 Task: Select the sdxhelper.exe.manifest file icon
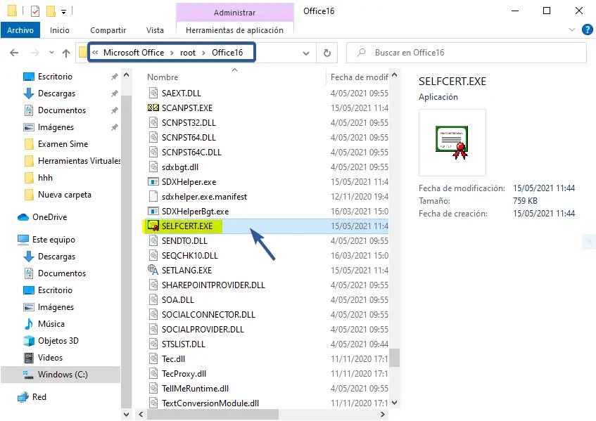153,196
